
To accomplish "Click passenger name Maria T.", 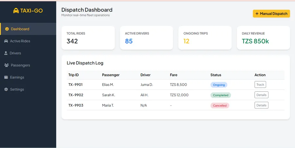I will (x=108, y=105).
